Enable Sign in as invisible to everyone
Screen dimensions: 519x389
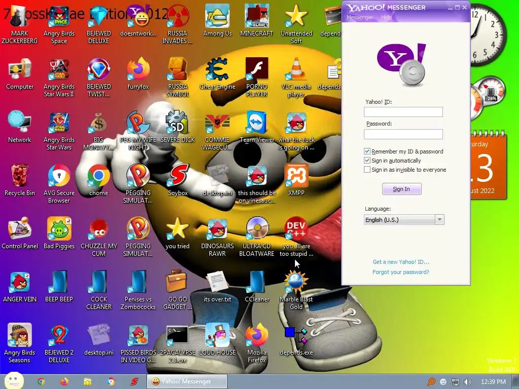[x=367, y=170]
